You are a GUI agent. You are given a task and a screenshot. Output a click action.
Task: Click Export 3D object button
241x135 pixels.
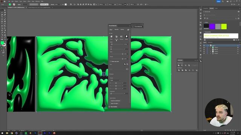(114, 103)
